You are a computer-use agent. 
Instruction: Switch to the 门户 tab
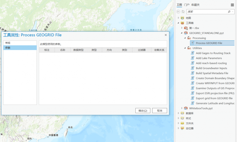pyautogui.click(x=187, y=5)
